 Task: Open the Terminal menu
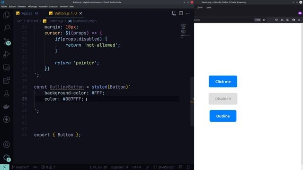pyautogui.click(x=63, y=7)
